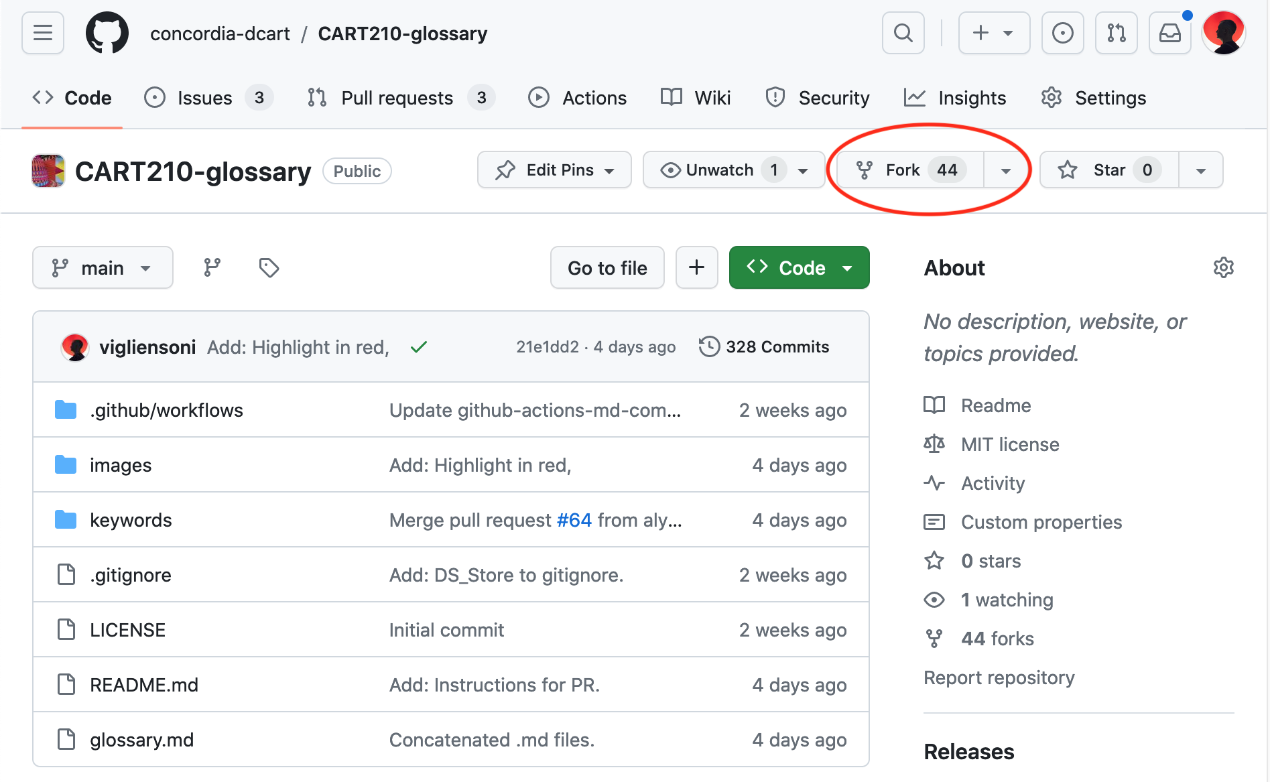Image resolution: width=1270 pixels, height=782 pixels.
Task: Open the README.md file
Action: coord(144,685)
